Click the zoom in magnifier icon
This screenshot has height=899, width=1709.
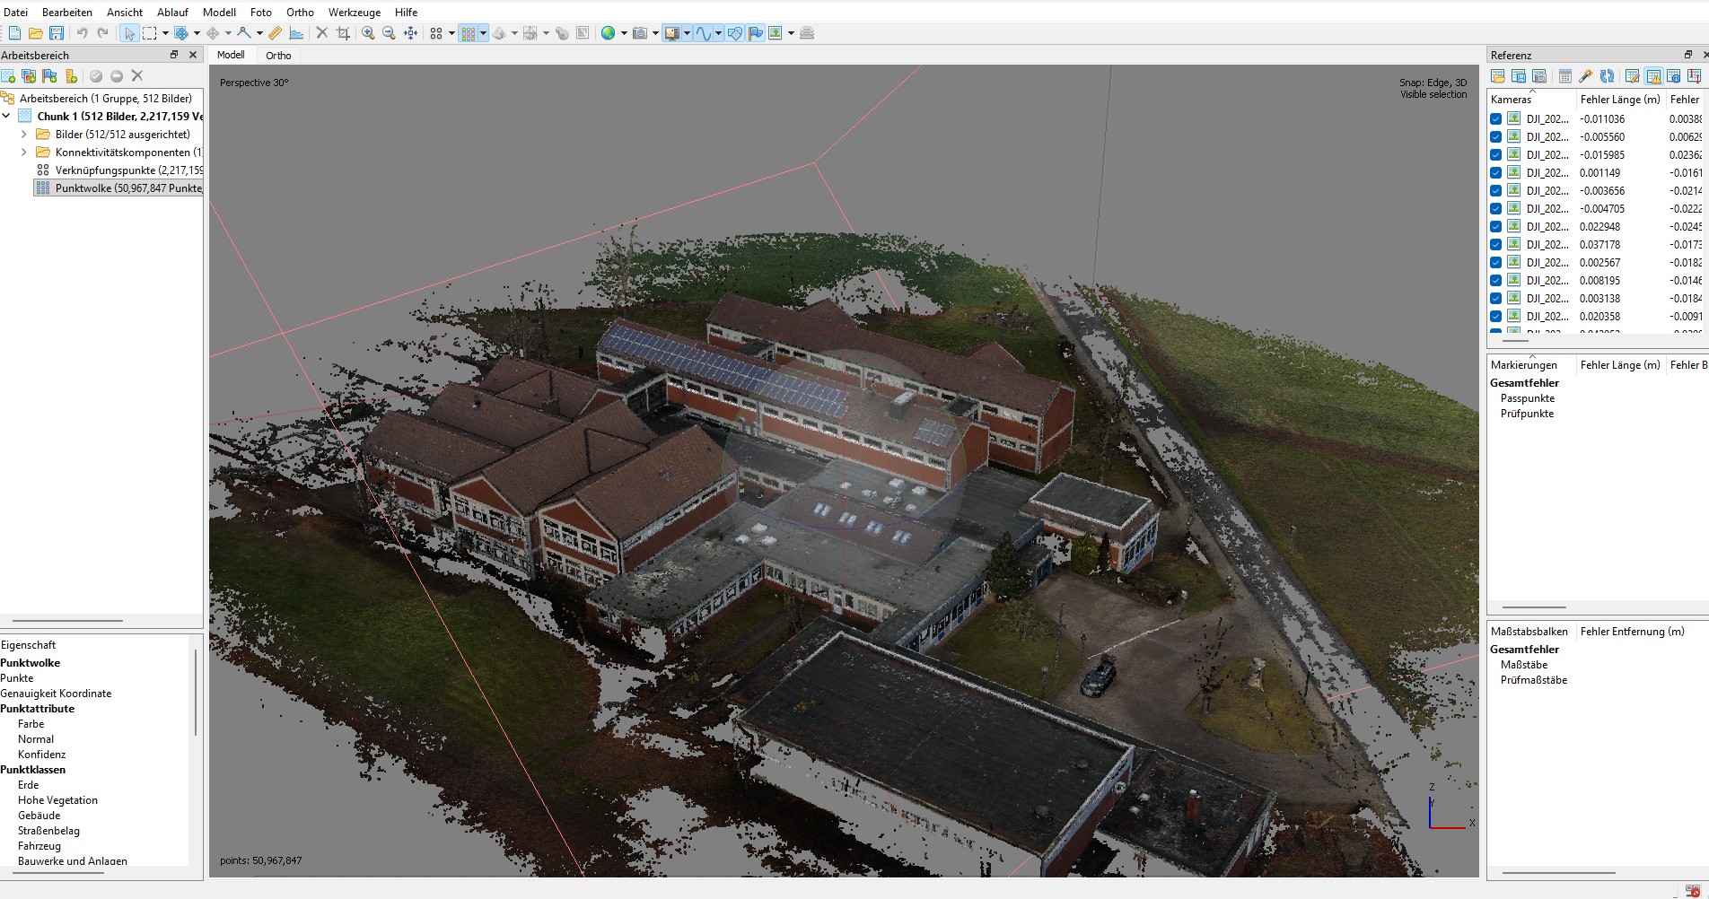368,33
